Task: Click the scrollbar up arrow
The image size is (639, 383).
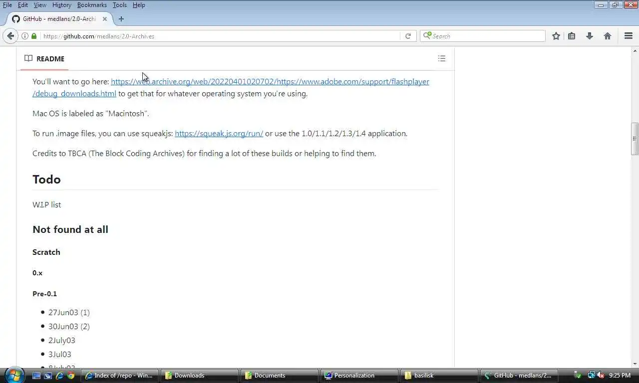Action: coord(635,50)
